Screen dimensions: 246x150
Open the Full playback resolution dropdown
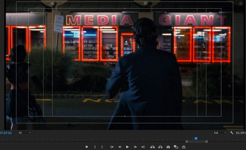click(220, 133)
